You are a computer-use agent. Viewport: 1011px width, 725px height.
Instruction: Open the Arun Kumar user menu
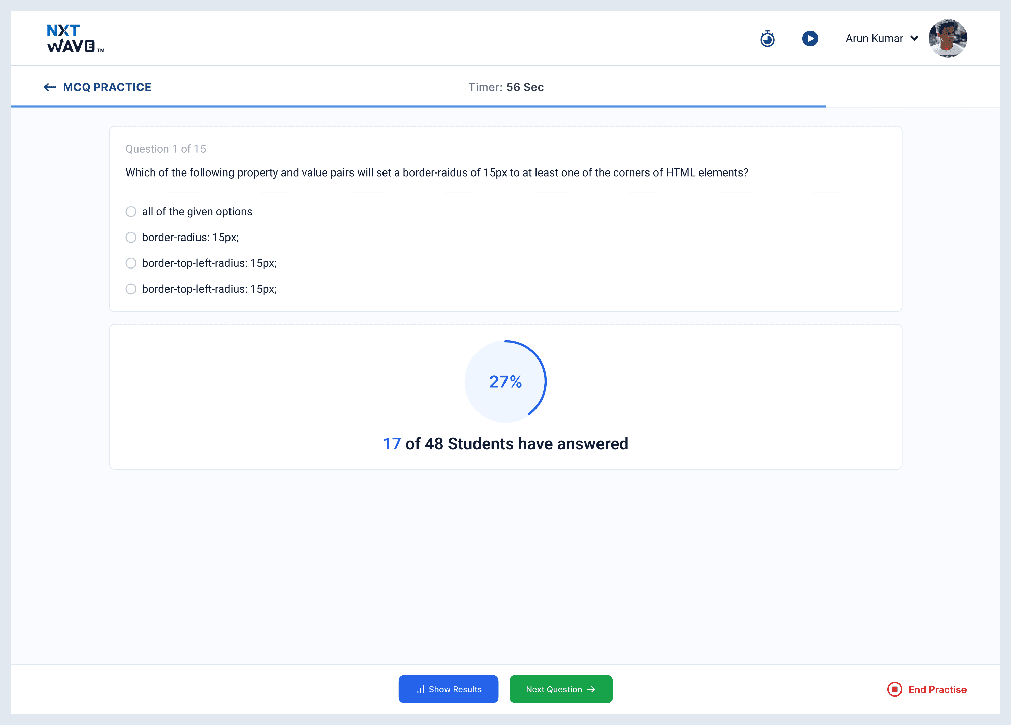click(x=874, y=39)
